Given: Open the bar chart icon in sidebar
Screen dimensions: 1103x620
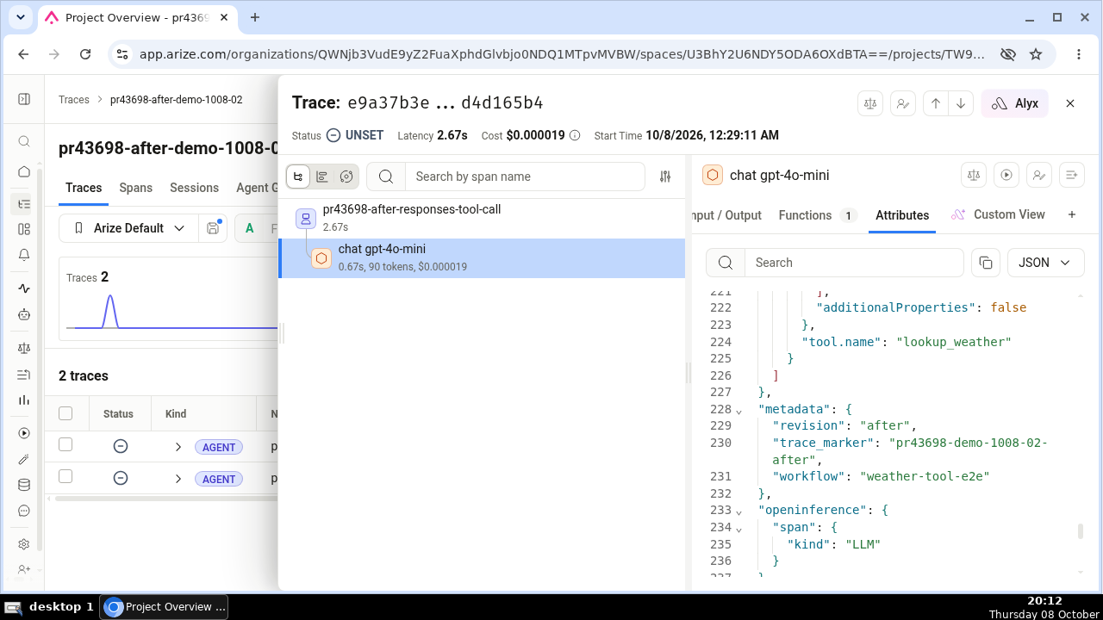Looking at the screenshot, I should point(24,400).
